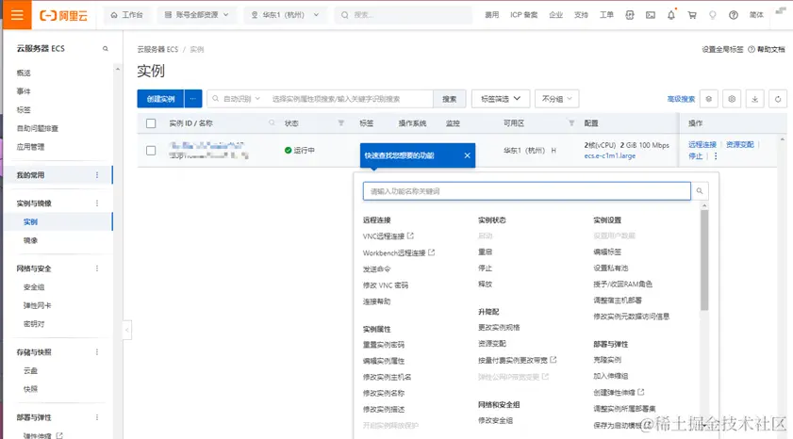Open the 存储与快照 section options dots
Viewport: 793px width, 439px height.
(x=97, y=352)
